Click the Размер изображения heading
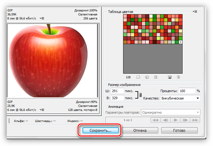213x146 pixels. tap(124, 85)
